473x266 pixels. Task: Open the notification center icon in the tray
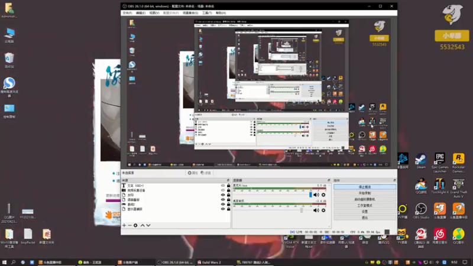465,262
